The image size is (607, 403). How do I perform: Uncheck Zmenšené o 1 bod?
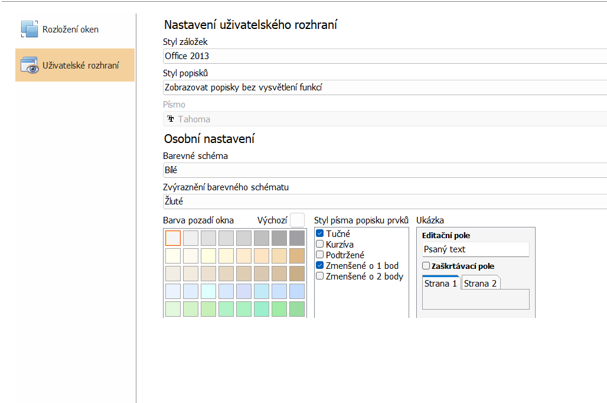(320, 265)
